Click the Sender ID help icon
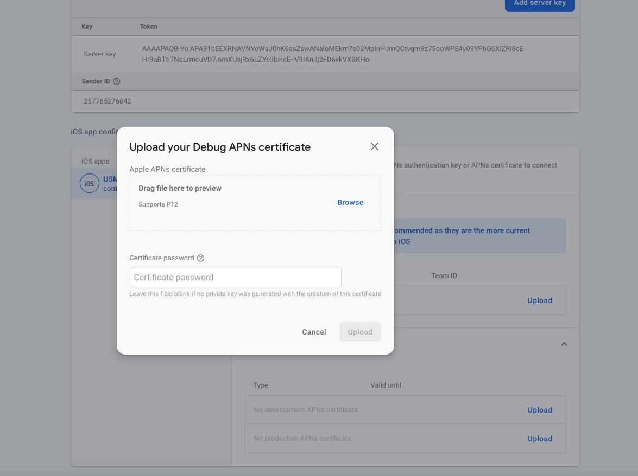Image resolution: width=638 pixels, height=476 pixels. click(x=116, y=81)
